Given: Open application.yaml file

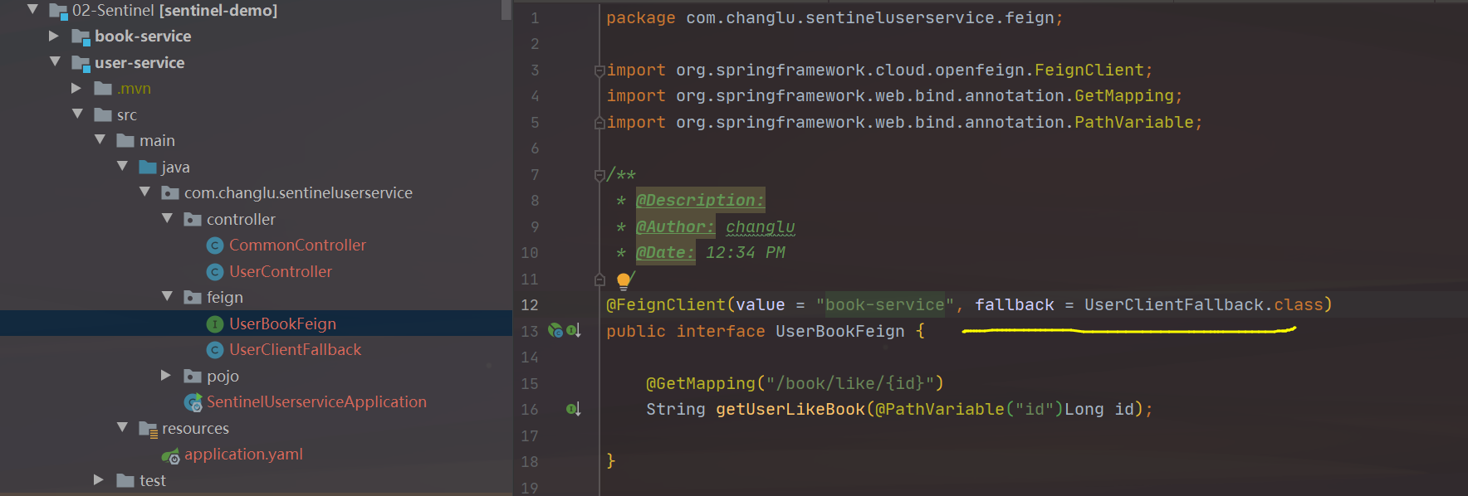Looking at the screenshot, I should (243, 454).
